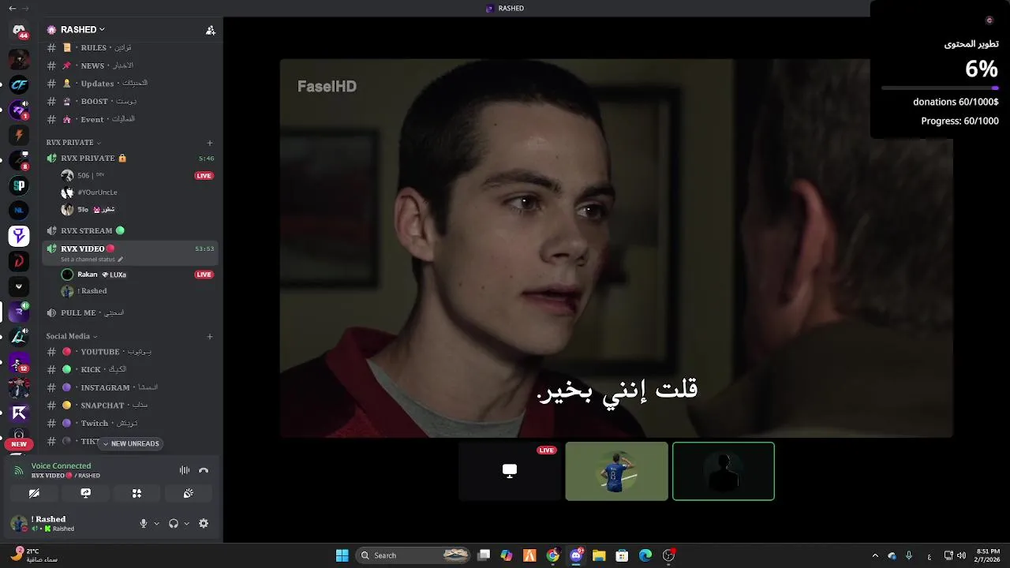Screen dimensions: 1010x568
Task: Add channel to Social Media category
Action: click(210, 336)
